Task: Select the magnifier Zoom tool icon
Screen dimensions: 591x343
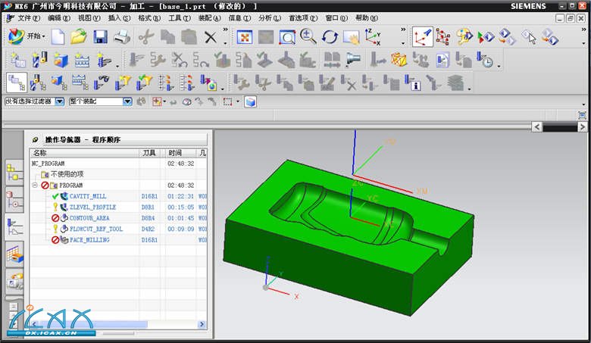Action: [308, 36]
